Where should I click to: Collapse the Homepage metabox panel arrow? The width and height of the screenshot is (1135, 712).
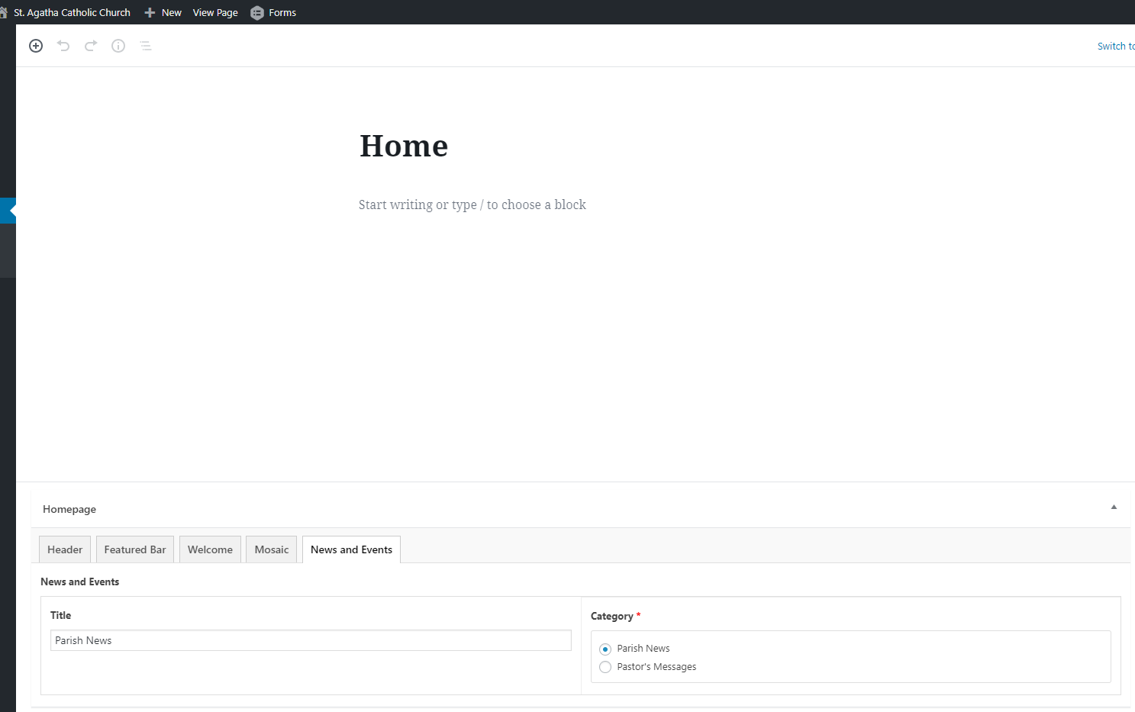point(1114,507)
